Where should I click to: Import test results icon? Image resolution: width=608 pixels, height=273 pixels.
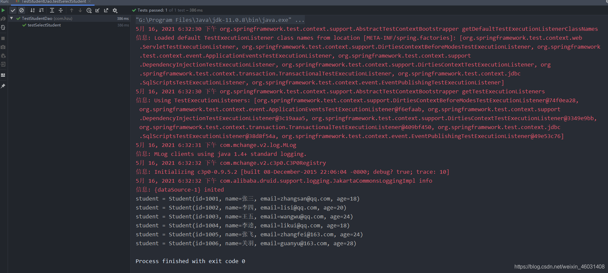98,10
